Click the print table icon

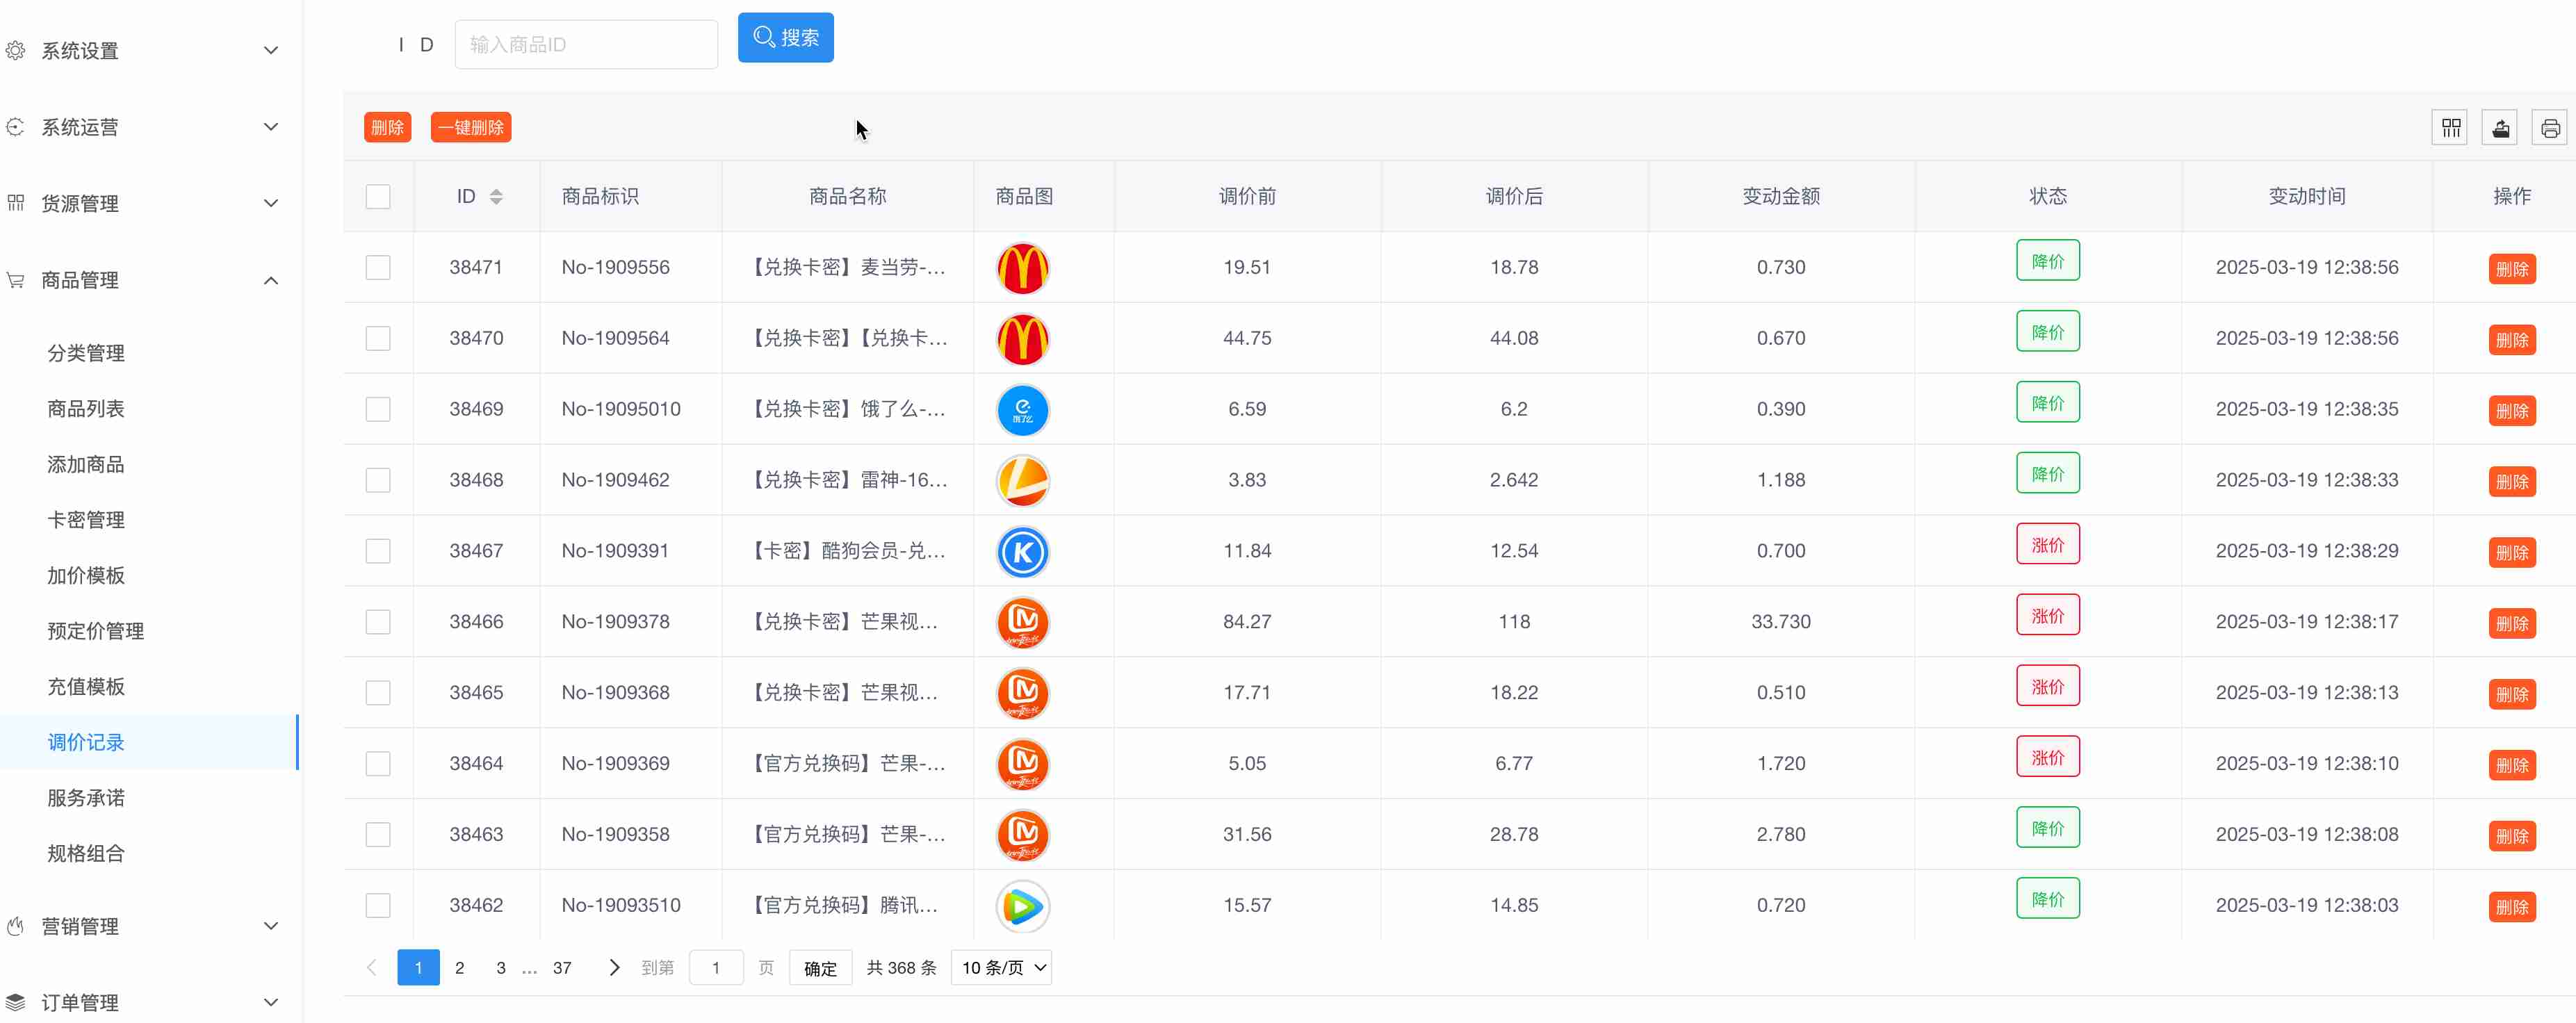point(2549,128)
